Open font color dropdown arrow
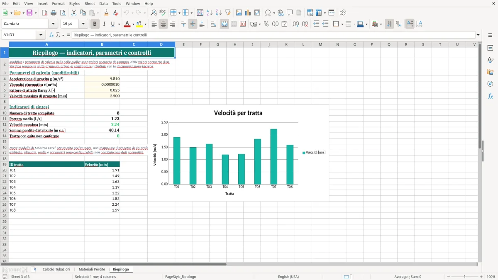Viewport: 498px width, 280px height. (133, 24)
